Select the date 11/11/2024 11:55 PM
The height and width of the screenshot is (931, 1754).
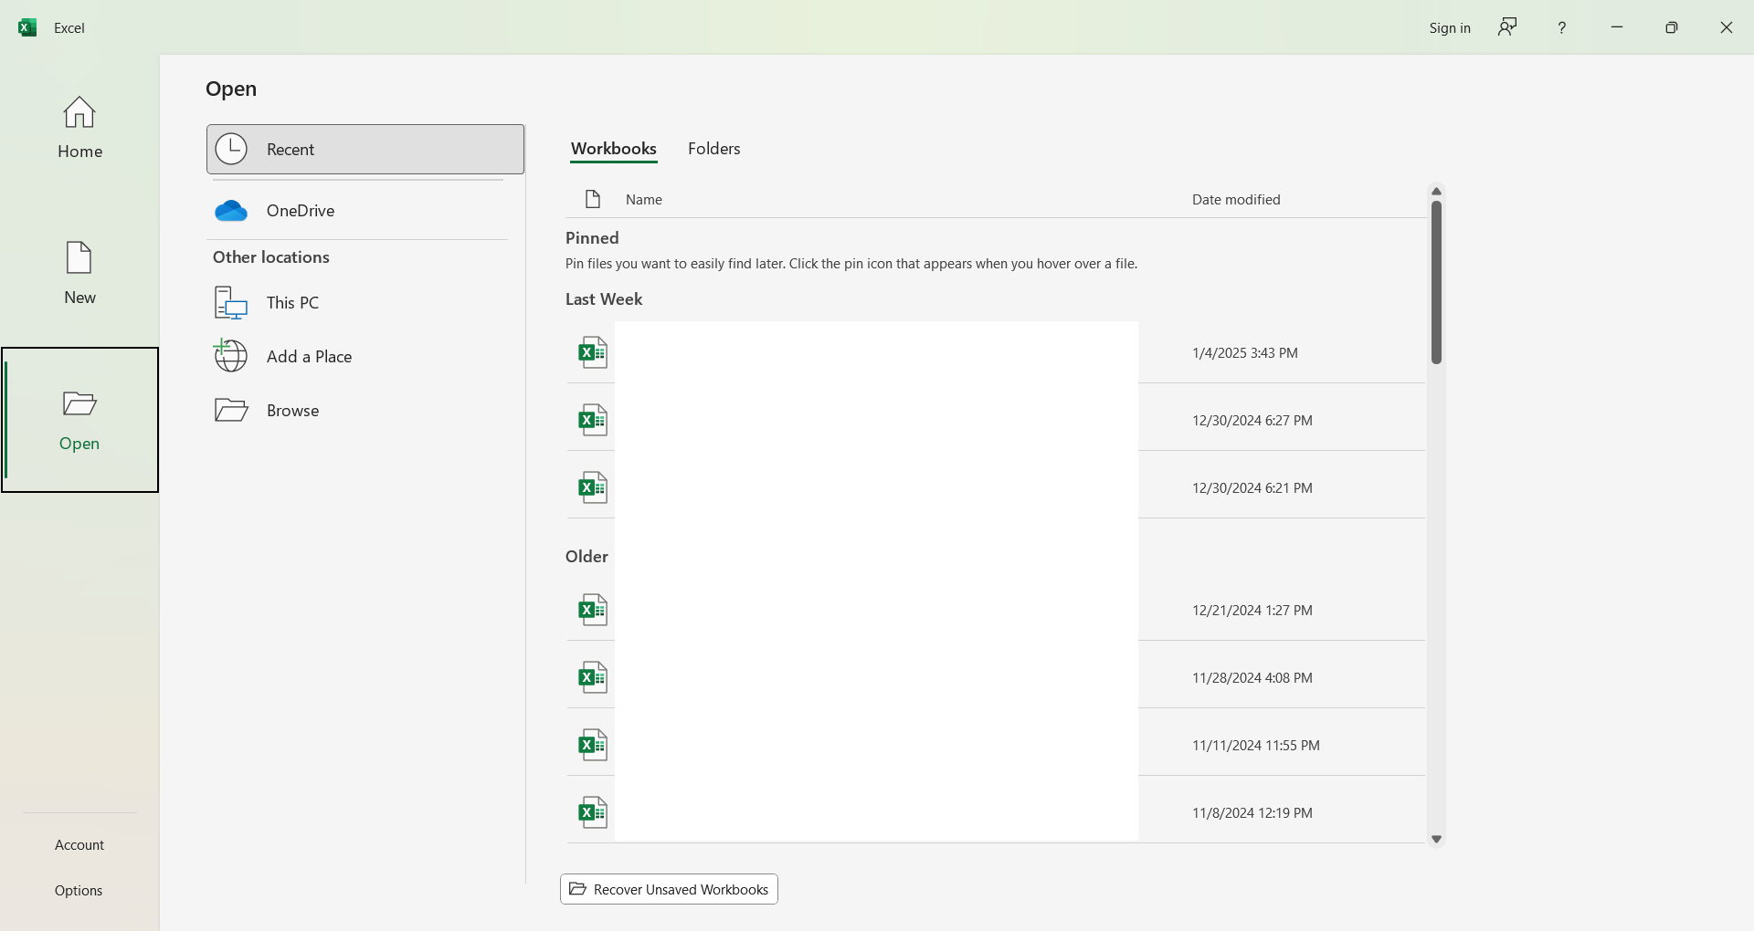(1256, 745)
